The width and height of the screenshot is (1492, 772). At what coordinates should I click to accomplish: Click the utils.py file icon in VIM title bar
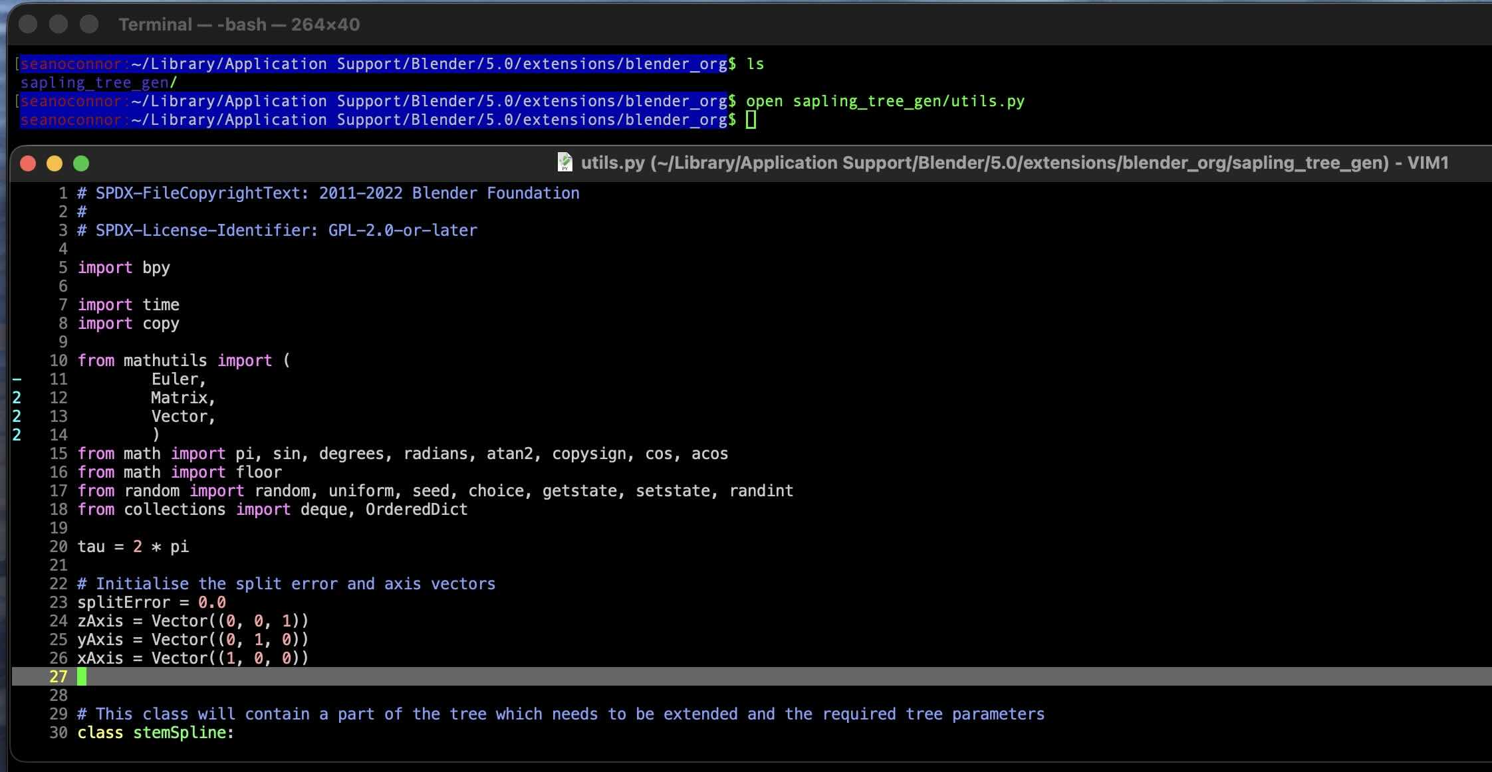click(x=564, y=163)
